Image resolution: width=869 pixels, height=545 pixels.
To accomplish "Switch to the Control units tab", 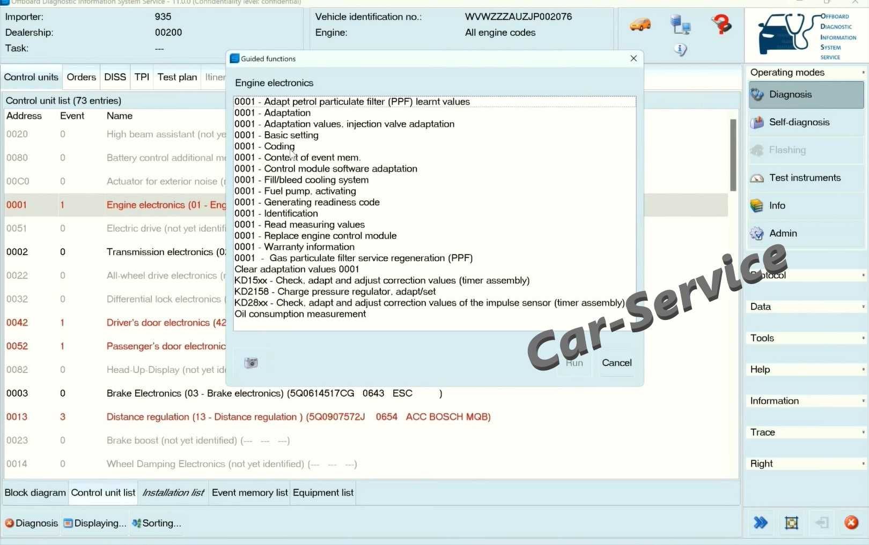I will [31, 77].
